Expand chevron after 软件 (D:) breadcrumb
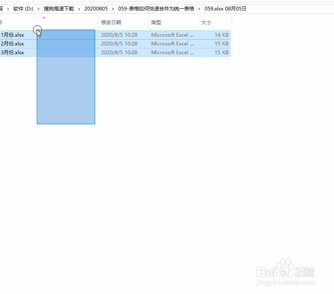The image size is (334, 294). pos(38,9)
